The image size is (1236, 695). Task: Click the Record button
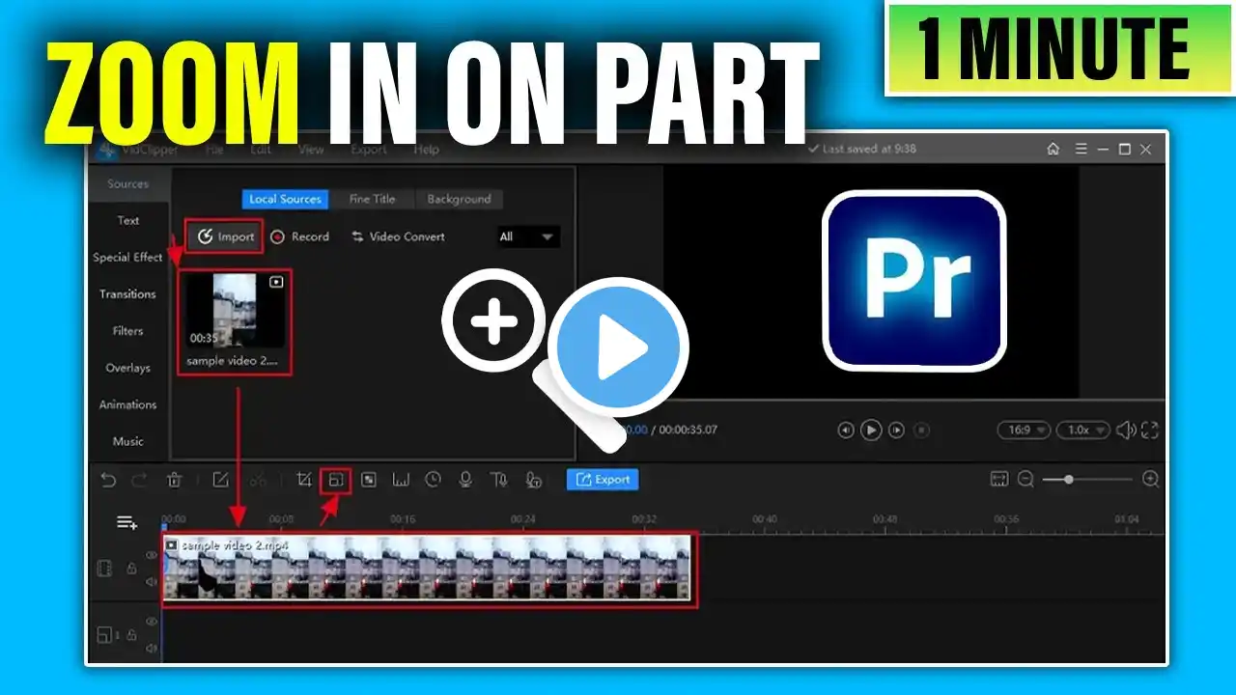300,236
